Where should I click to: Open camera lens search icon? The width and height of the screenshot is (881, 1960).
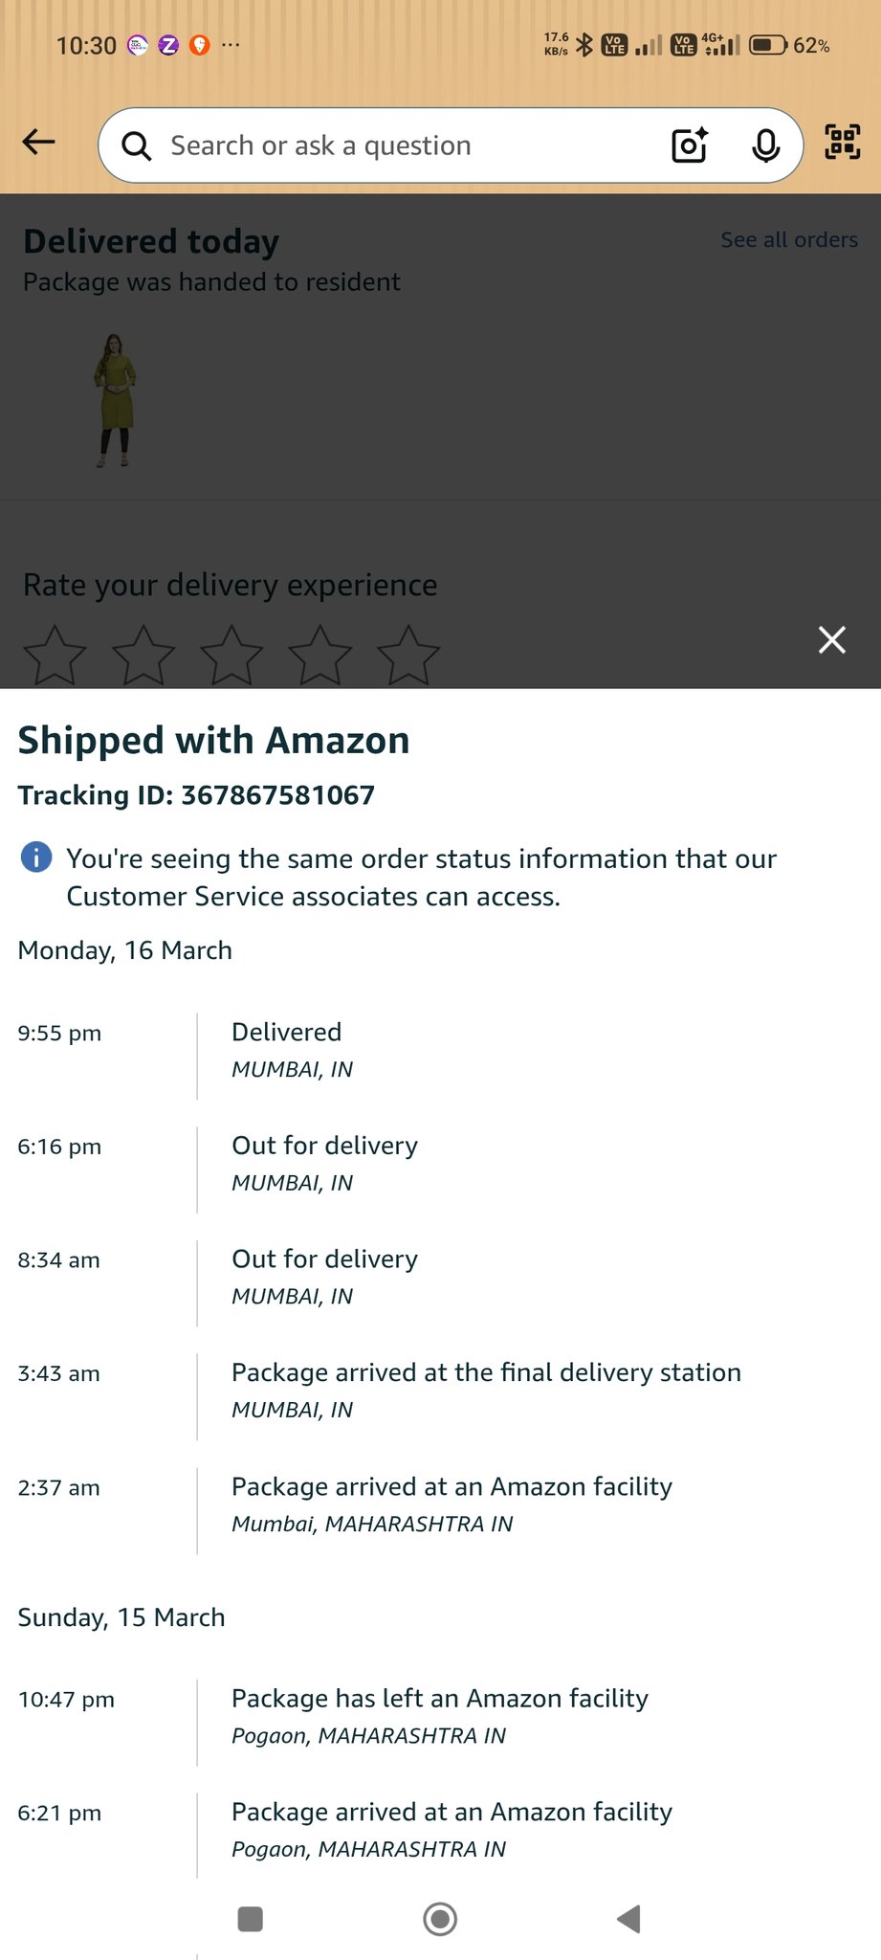689,145
